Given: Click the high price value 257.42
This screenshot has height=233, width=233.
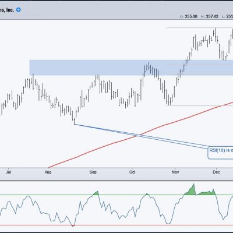Looking at the screenshot, I should (212, 16).
